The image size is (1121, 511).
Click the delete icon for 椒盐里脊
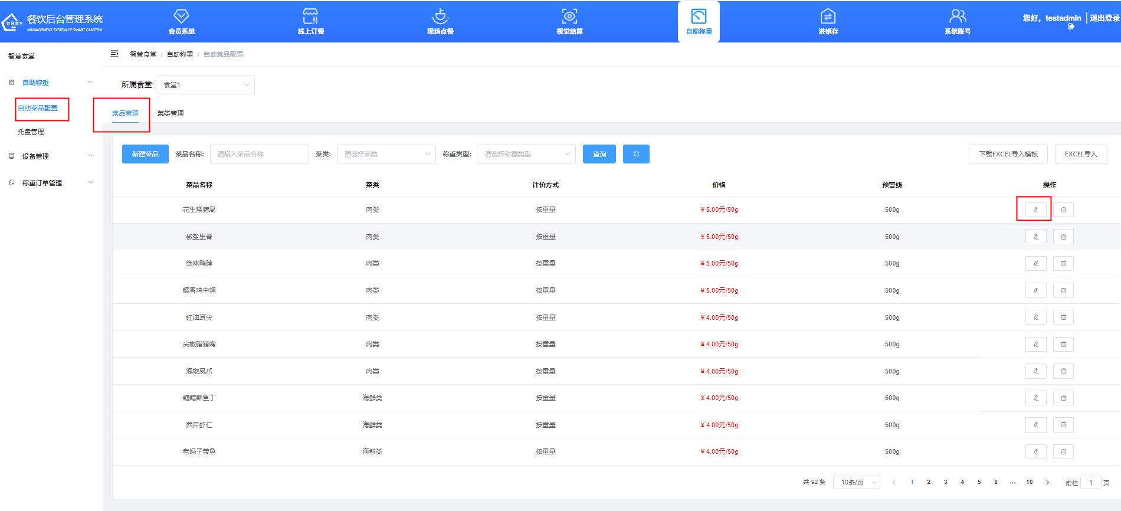click(x=1063, y=237)
